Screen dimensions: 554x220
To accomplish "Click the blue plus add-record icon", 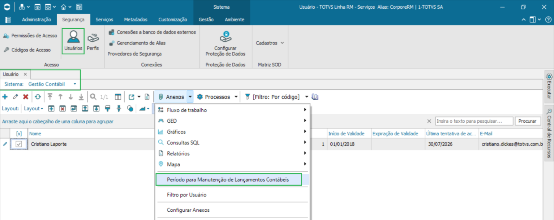I will 5,97.
